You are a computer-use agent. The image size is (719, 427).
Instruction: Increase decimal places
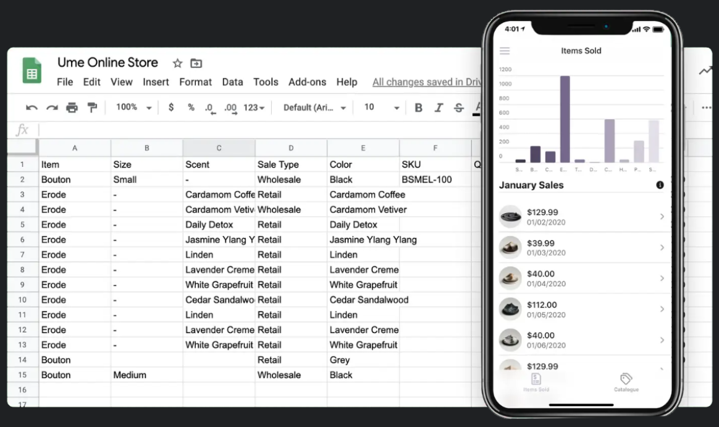[230, 108]
